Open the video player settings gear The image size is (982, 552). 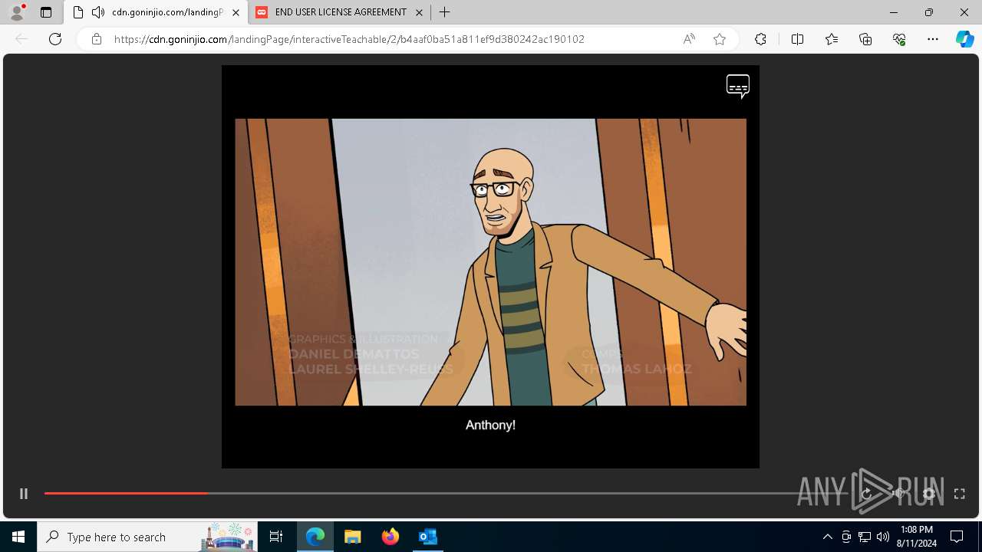[929, 494]
